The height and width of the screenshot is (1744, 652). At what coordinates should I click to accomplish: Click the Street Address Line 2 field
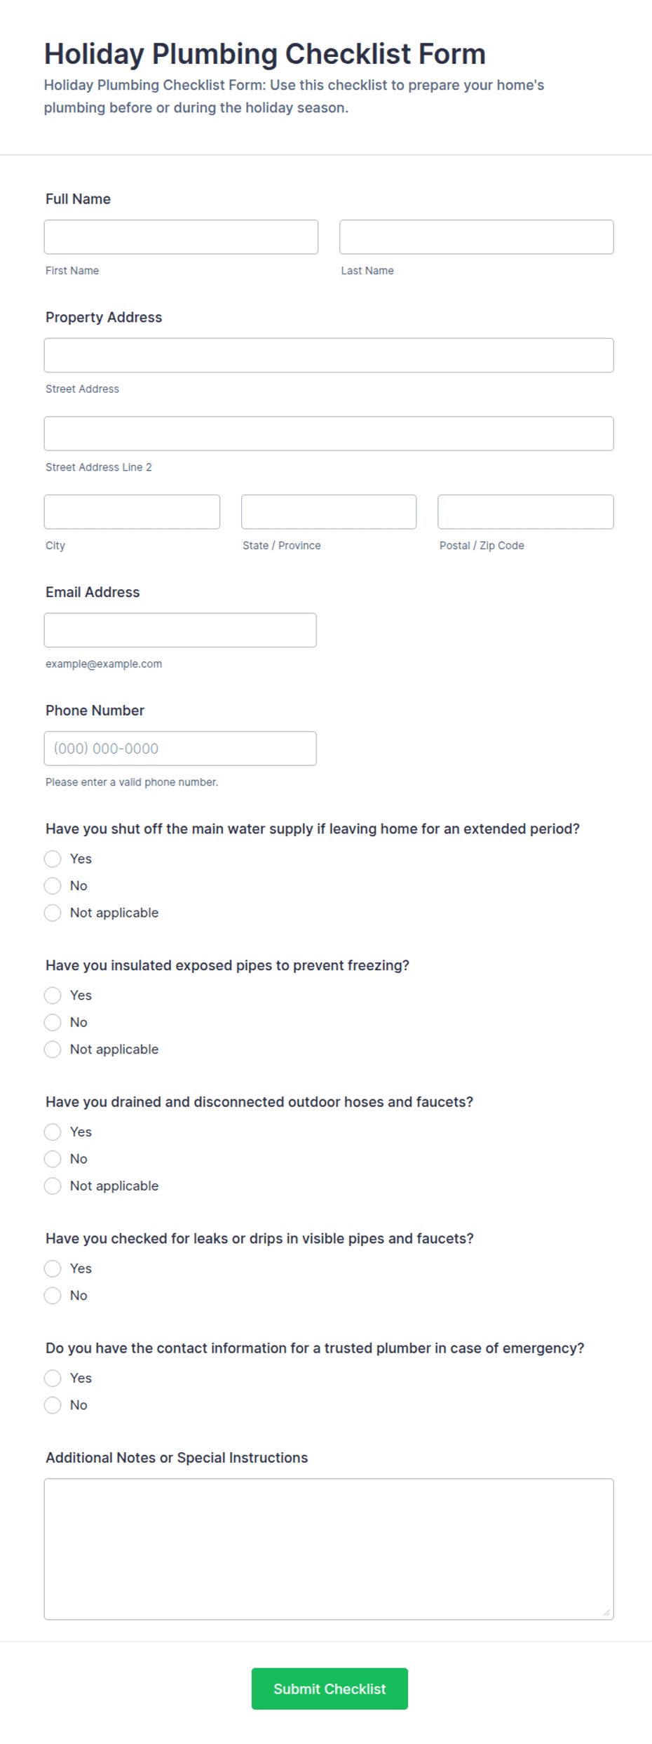329,434
